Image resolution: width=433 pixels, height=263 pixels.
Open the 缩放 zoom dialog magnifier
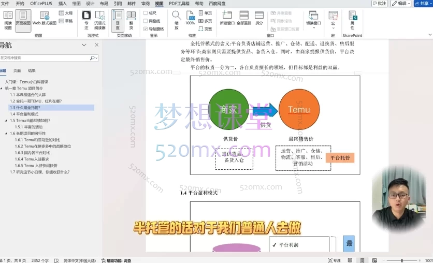point(177,20)
